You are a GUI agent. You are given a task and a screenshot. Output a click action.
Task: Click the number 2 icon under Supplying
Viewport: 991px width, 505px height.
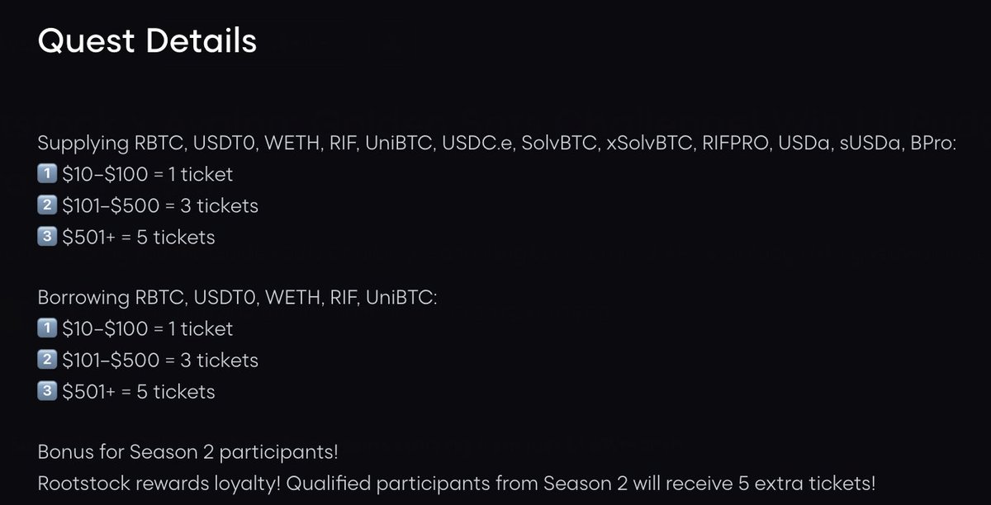pyautogui.click(x=47, y=205)
